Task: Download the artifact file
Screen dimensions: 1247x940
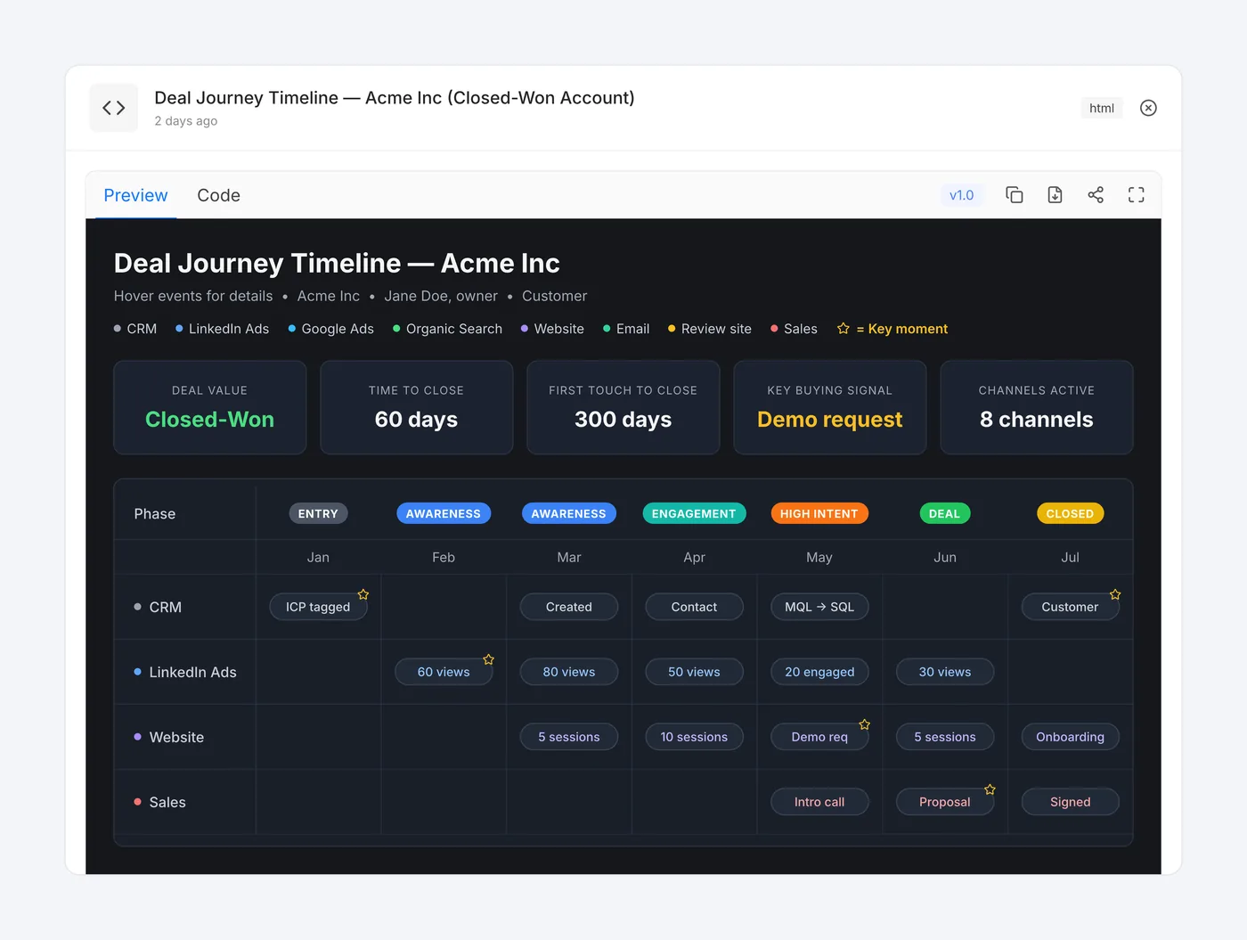Action: (1055, 195)
